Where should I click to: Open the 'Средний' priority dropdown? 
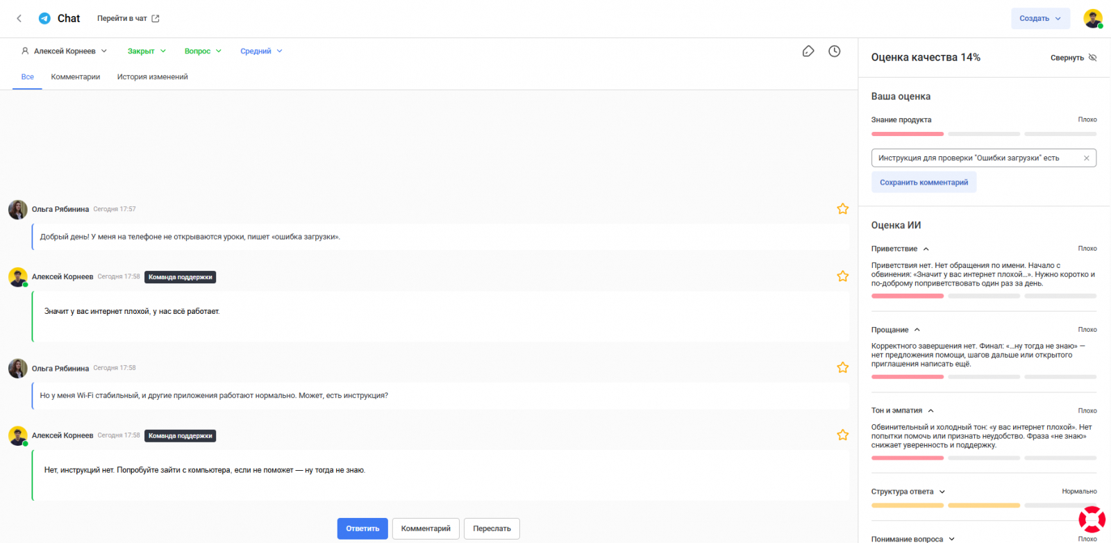(x=261, y=51)
